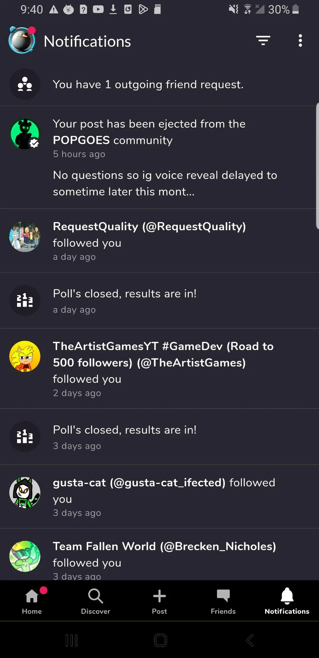Image resolution: width=319 pixels, height=658 pixels.
Task: Go to the Home tab
Action: click(32, 601)
